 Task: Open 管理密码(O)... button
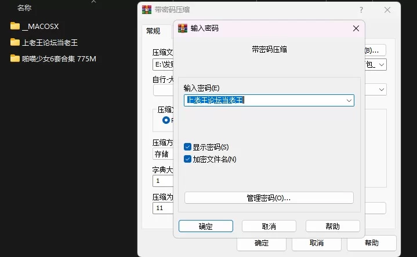click(269, 198)
